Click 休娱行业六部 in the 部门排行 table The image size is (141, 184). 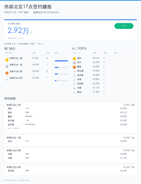(16, 71)
